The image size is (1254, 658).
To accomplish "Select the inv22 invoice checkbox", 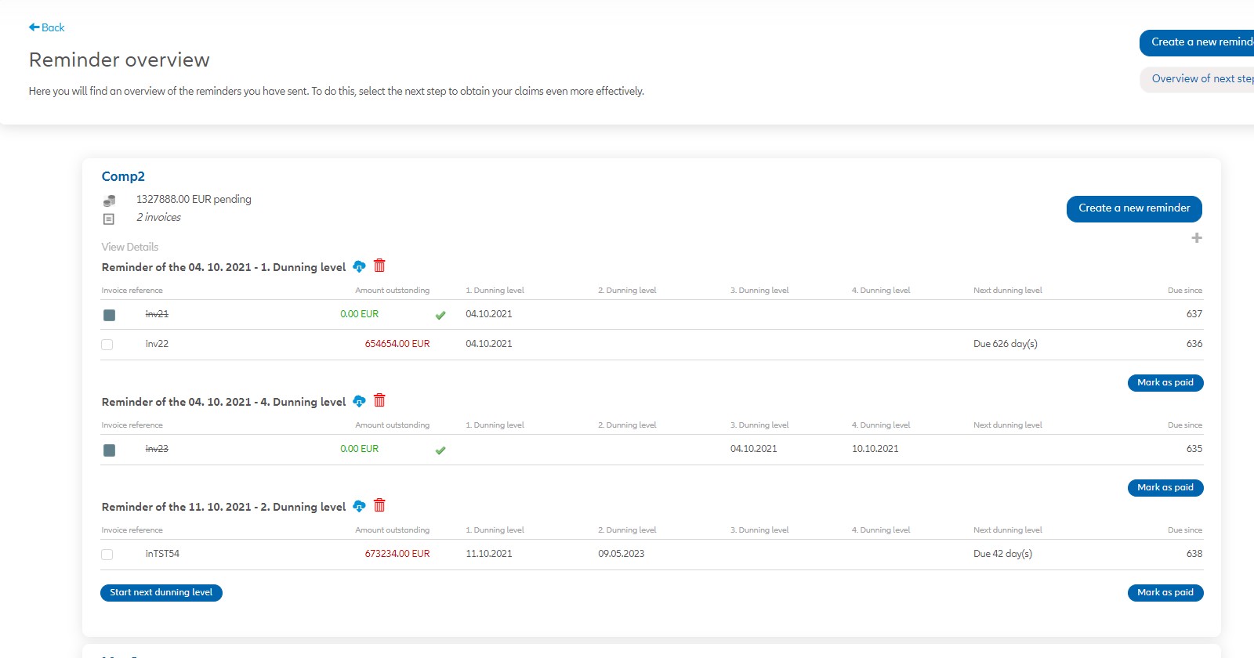I will click(107, 345).
